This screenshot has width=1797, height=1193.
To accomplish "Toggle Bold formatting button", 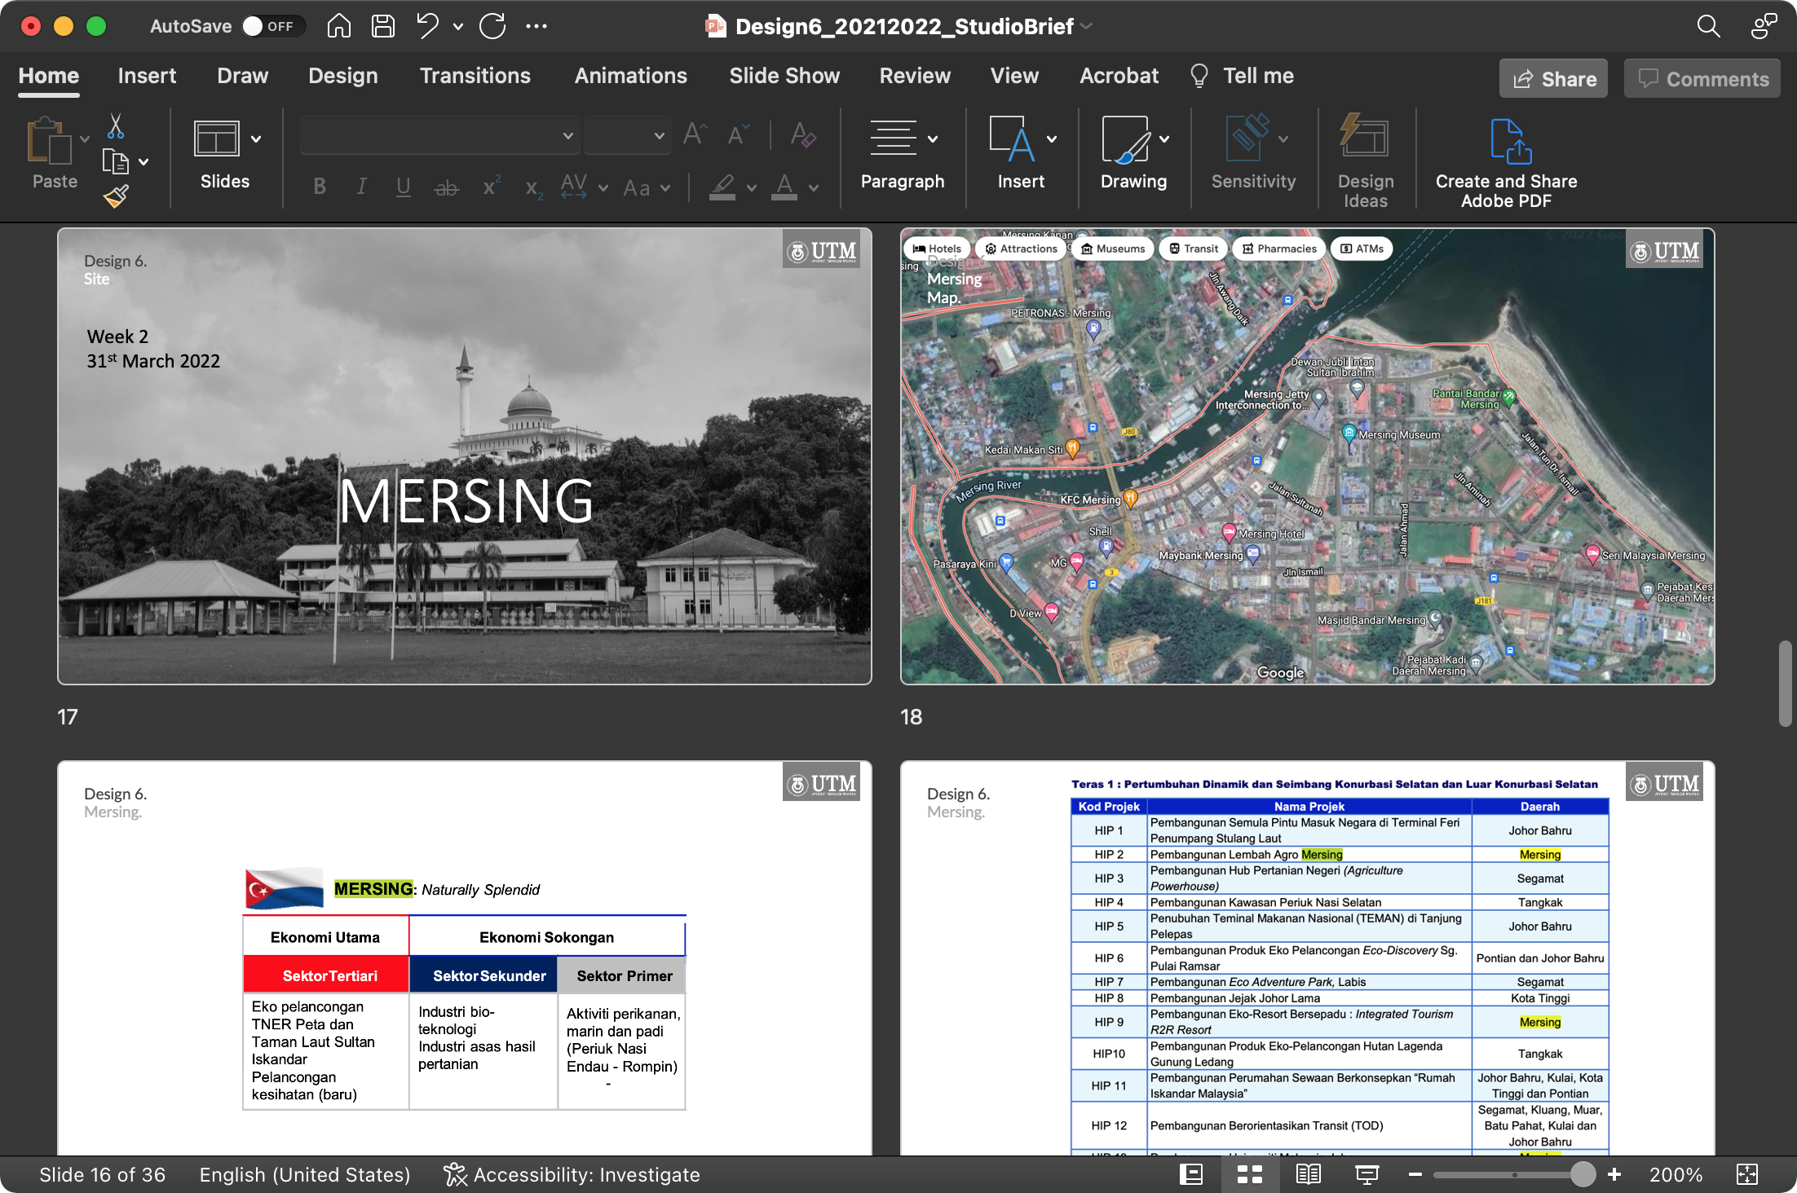I will 320,187.
